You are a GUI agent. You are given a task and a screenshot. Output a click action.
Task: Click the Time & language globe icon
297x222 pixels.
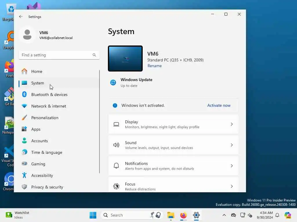click(24, 152)
